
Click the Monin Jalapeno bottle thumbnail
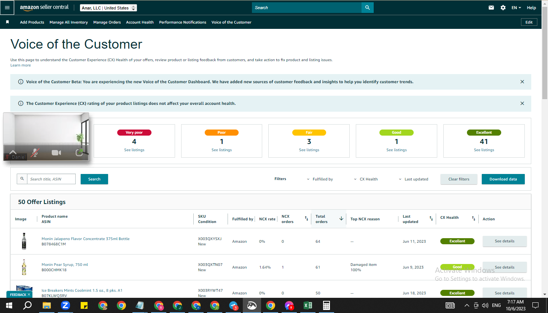click(x=24, y=241)
